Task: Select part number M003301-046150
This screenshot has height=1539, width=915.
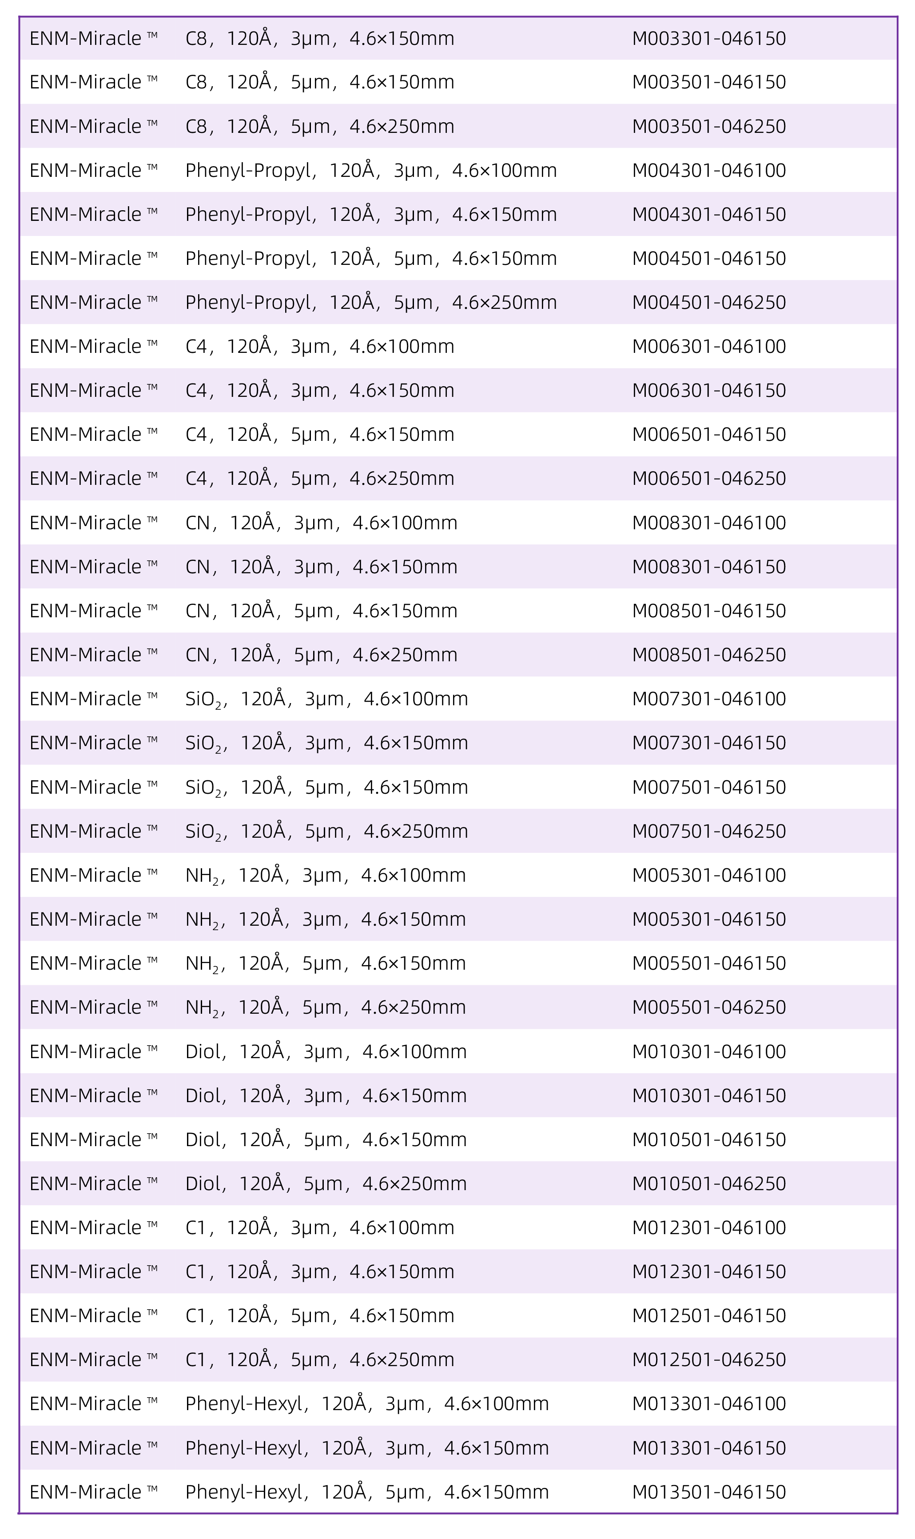Action: click(708, 39)
